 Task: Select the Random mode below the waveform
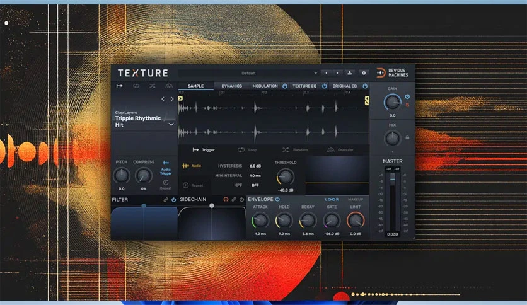pyautogui.click(x=295, y=150)
